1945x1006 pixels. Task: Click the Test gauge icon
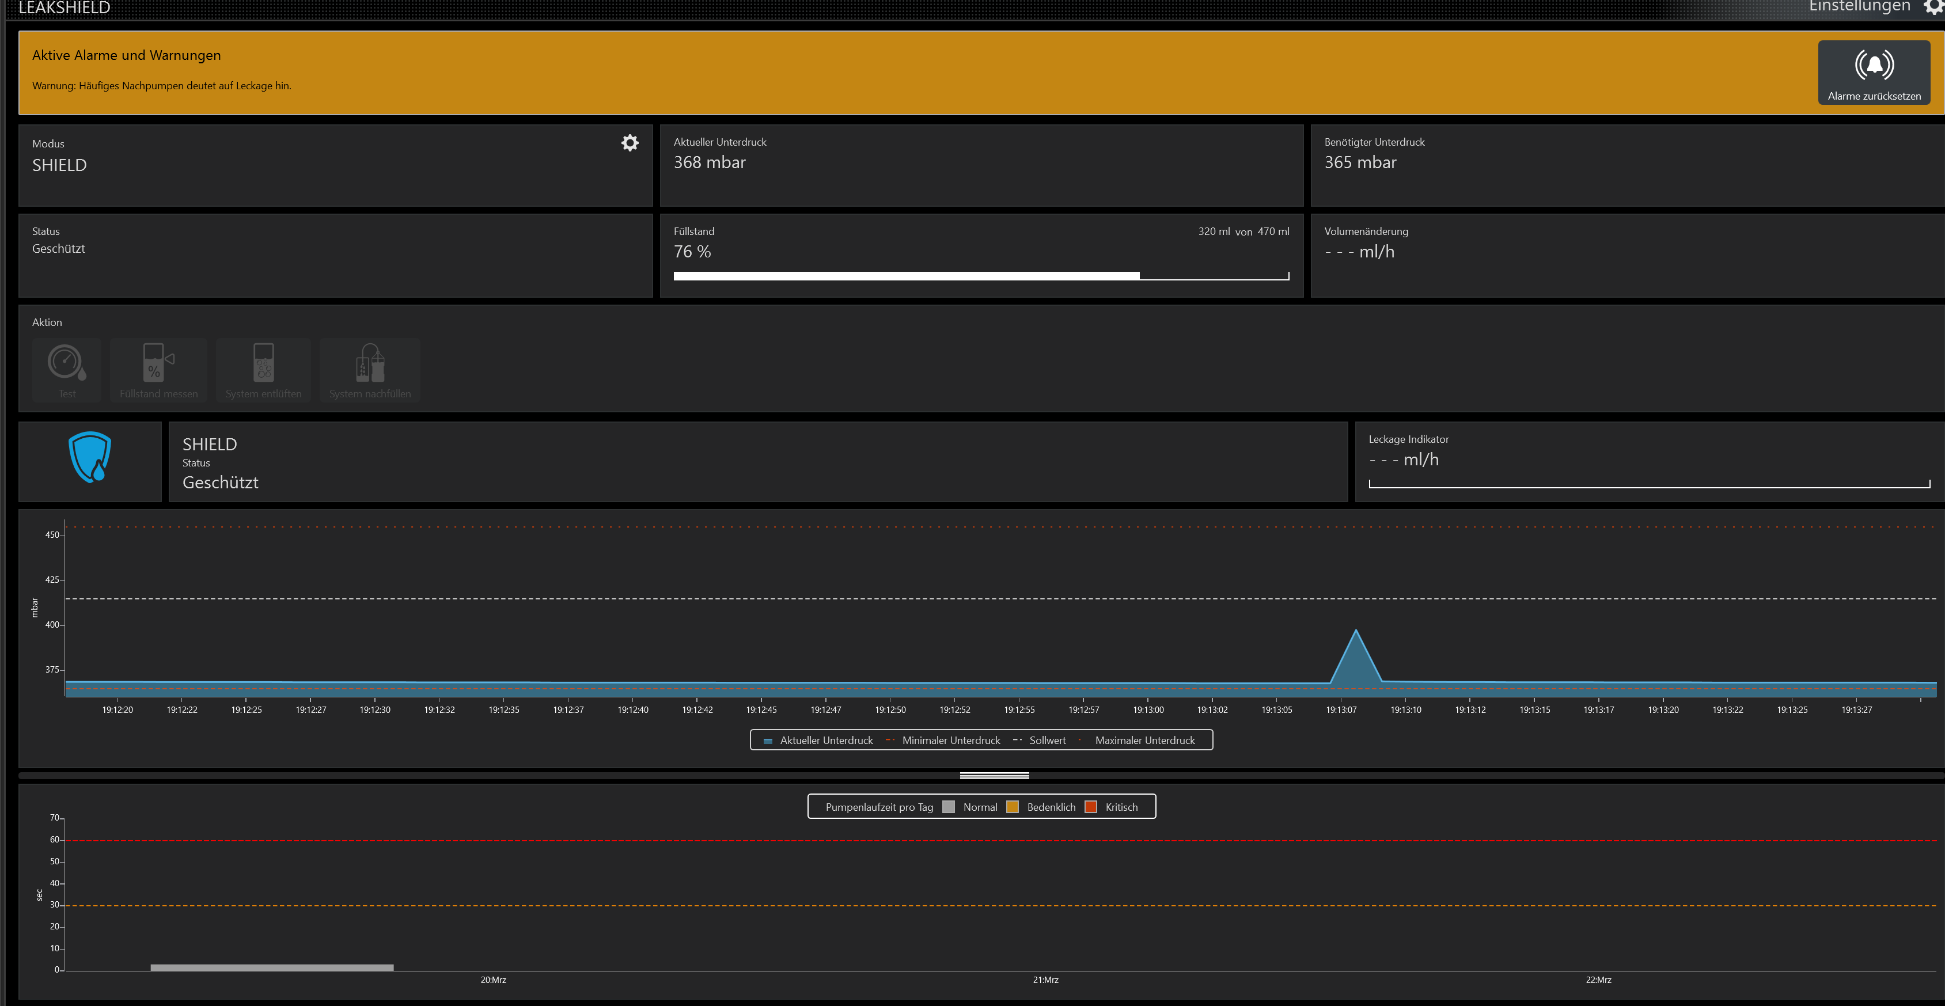(66, 363)
